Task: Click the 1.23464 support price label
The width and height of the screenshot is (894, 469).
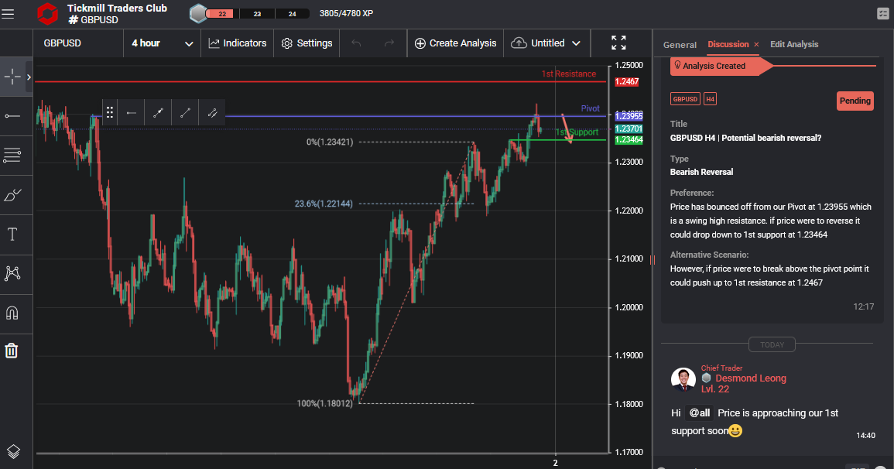Action: pyautogui.click(x=629, y=139)
